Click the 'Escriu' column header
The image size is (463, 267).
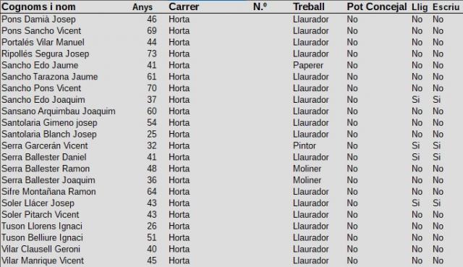tap(446, 7)
